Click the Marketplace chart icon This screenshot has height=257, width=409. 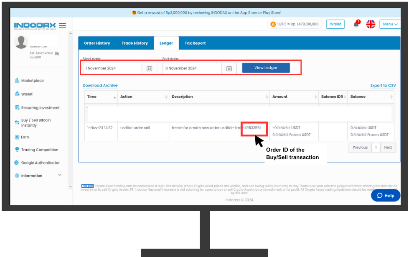(x=17, y=80)
